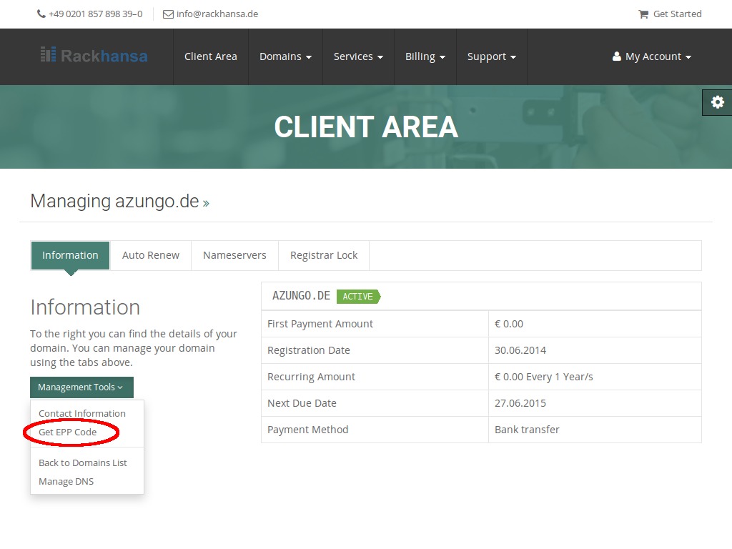Select Get EPP Code menu entry
The image size is (732, 549).
pos(68,432)
